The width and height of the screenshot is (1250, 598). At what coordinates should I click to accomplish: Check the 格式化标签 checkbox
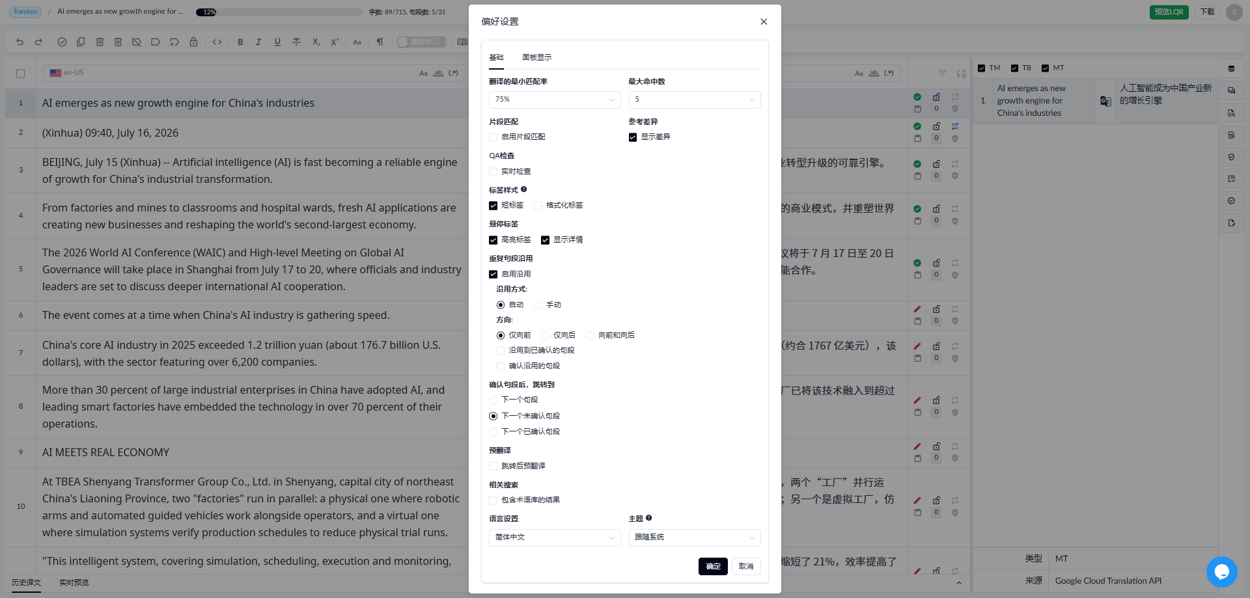[x=538, y=206]
